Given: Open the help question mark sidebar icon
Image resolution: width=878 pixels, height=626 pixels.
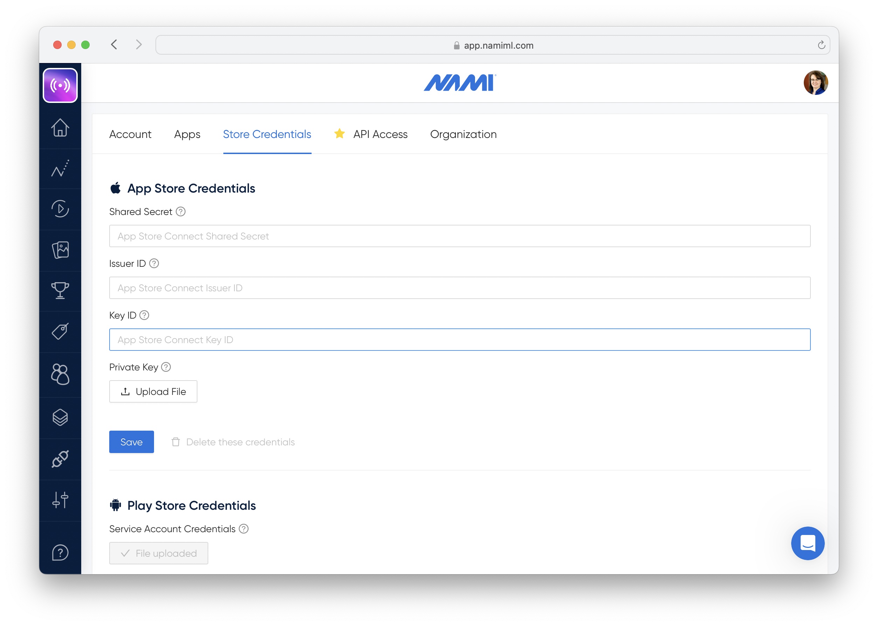Looking at the screenshot, I should pos(60,552).
